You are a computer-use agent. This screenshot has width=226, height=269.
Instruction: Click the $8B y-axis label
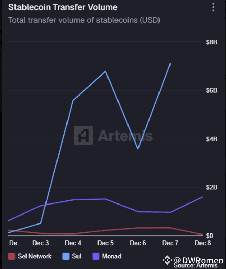[212, 42]
